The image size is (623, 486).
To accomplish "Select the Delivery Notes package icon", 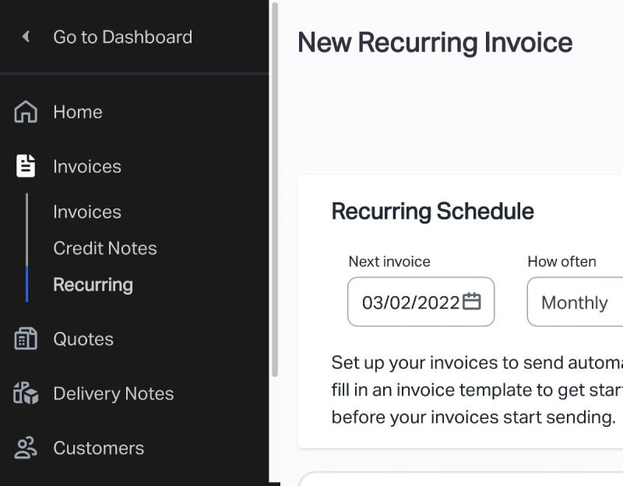I will pos(26,393).
